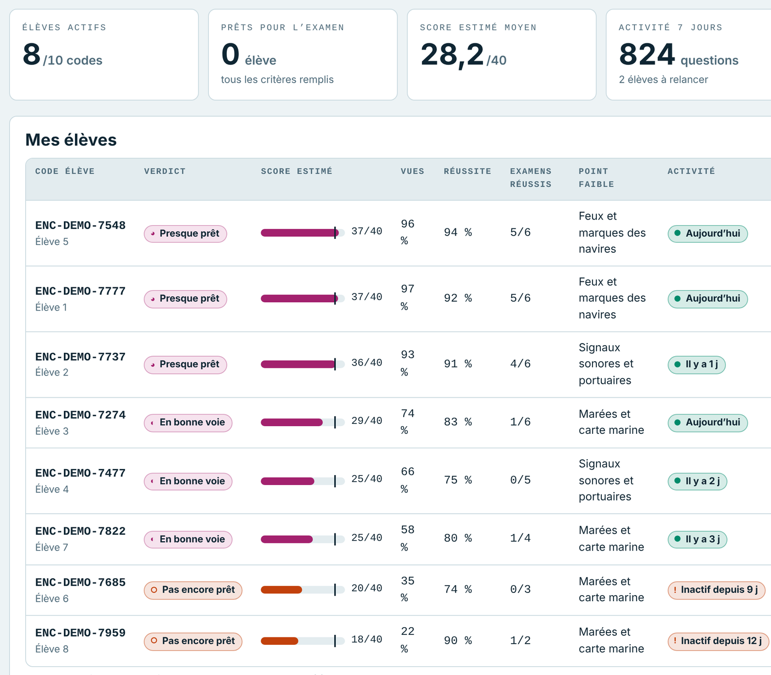Click the 4/6 exams passed value
Viewport: 771px width, 675px height.
[x=520, y=364]
